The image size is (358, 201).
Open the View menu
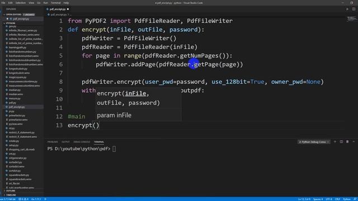[31, 3]
